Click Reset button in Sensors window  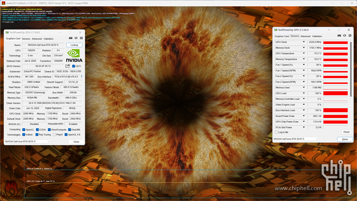pyautogui.click(x=346, y=132)
